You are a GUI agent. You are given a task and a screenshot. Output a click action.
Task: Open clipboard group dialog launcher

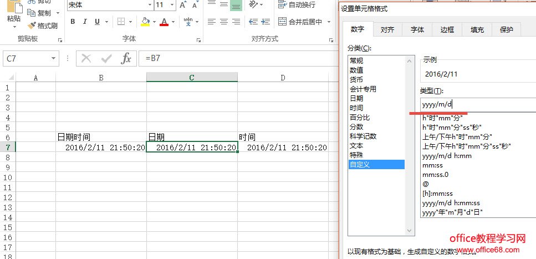(x=60, y=40)
